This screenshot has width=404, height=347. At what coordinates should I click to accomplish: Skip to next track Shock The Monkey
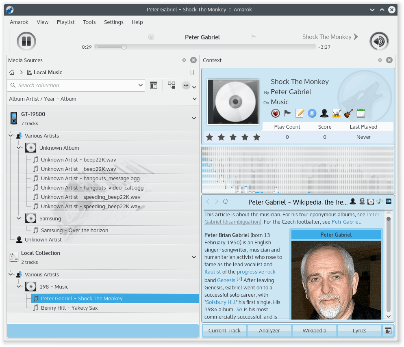330,37
